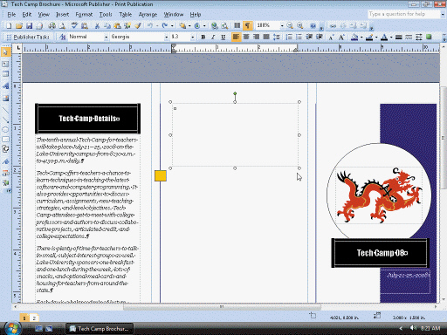This screenshot has width=447, height=335.
Task: Click the horizontal scrollbar thumb
Action: pos(222,306)
